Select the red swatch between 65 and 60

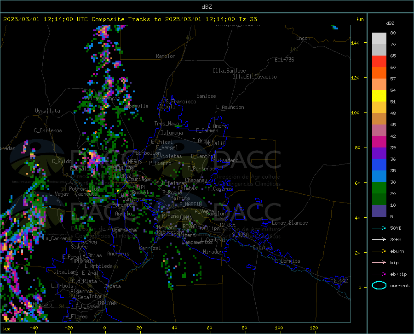click(x=379, y=62)
